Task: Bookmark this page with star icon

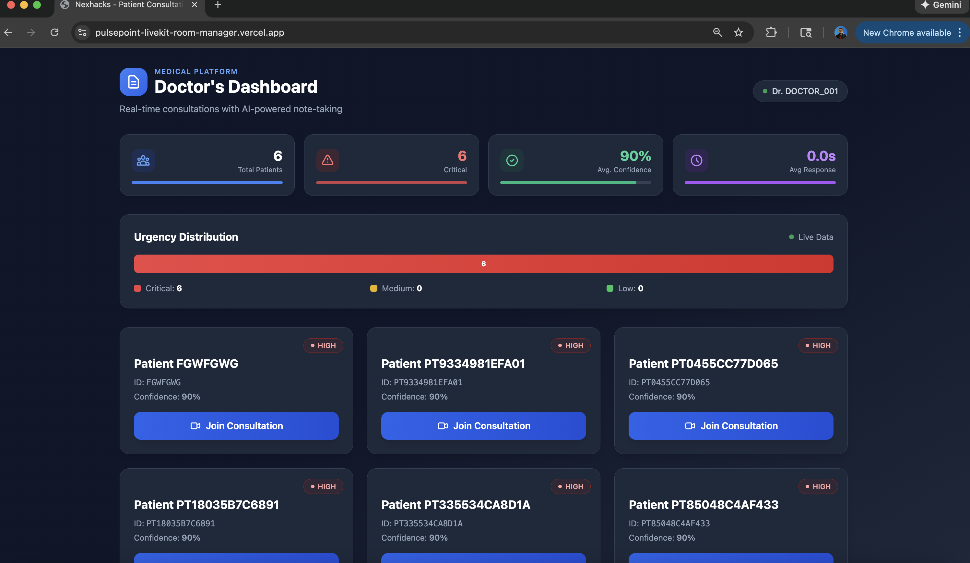Action: (x=738, y=32)
